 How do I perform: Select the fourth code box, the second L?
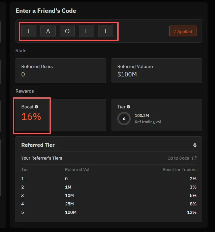[86, 31]
